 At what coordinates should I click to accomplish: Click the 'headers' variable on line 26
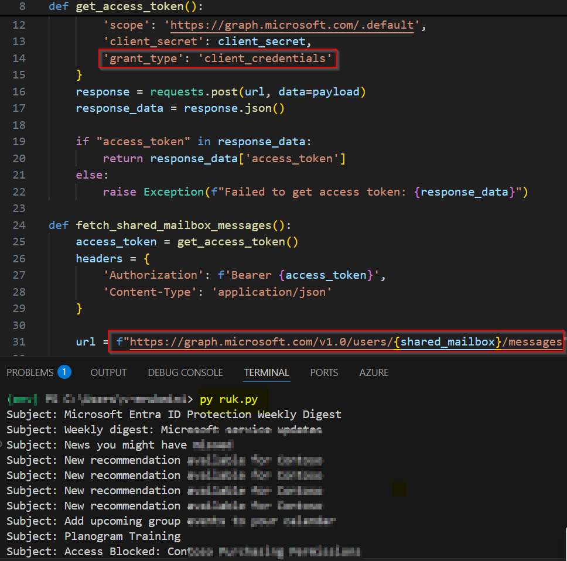pyautogui.click(x=99, y=258)
